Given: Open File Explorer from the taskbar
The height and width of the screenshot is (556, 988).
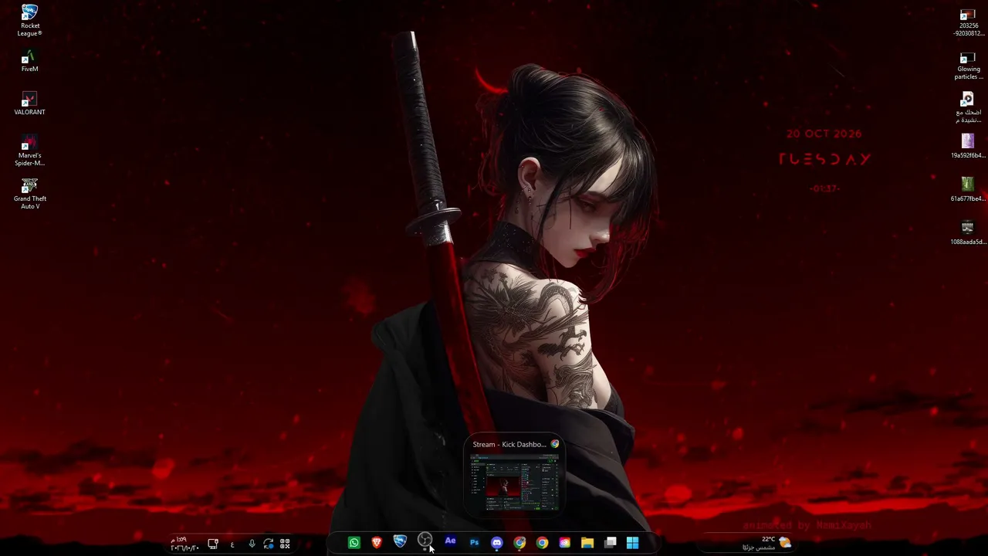Looking at the screenshot, I should point(587,543).
